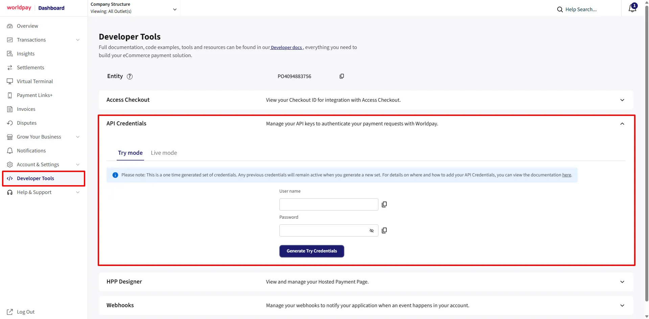Click the worldpay logo
The image size is (649, 319).
pyautogui.click(x=19, y=8)
